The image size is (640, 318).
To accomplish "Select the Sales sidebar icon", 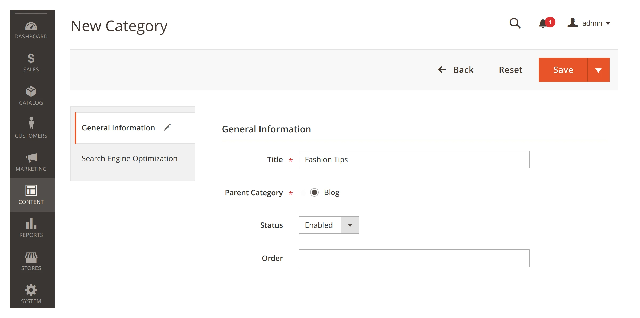I will [x=31, y=62].
